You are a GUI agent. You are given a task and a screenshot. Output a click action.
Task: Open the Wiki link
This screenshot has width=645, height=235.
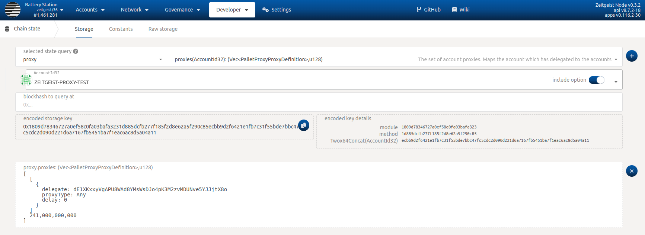[x=460, y=10]
